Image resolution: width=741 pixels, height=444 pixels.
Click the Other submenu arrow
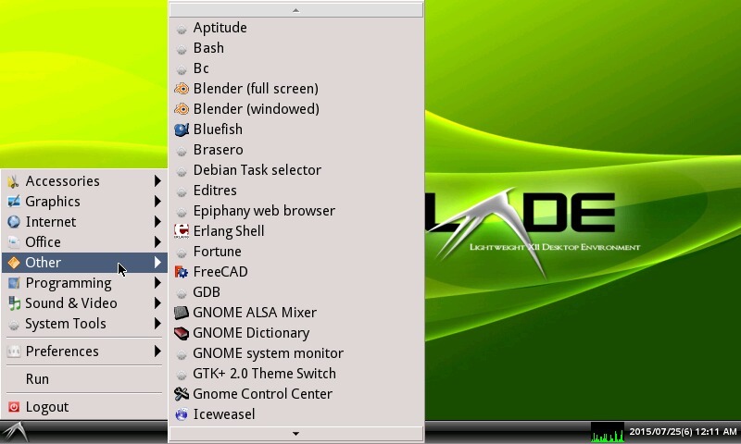click(x=157, y=263)
